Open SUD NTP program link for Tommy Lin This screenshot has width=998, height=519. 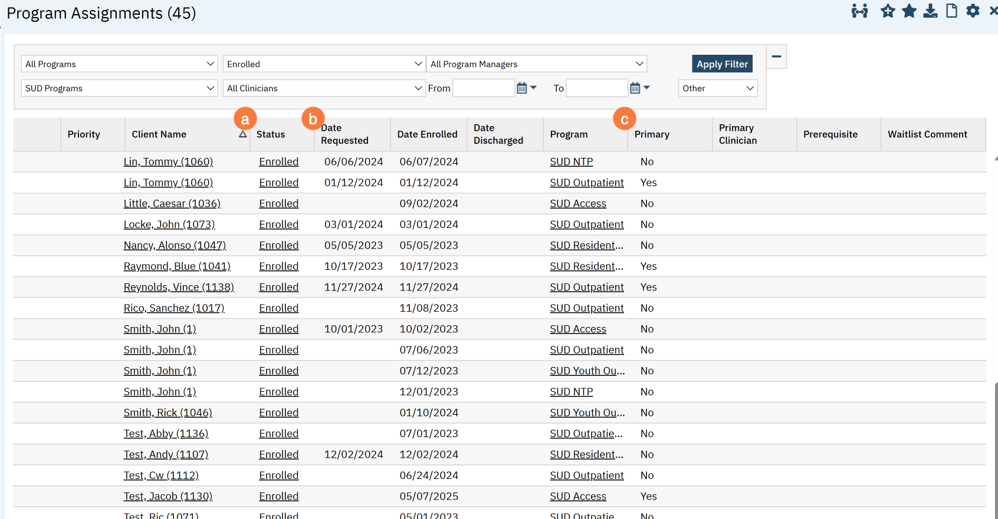click(571, 162)
